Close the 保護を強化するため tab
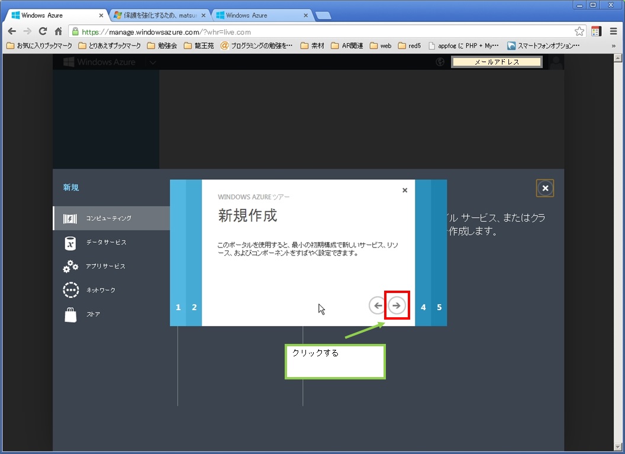The width and height of the screenshot is (625, 454). [203, 15]
